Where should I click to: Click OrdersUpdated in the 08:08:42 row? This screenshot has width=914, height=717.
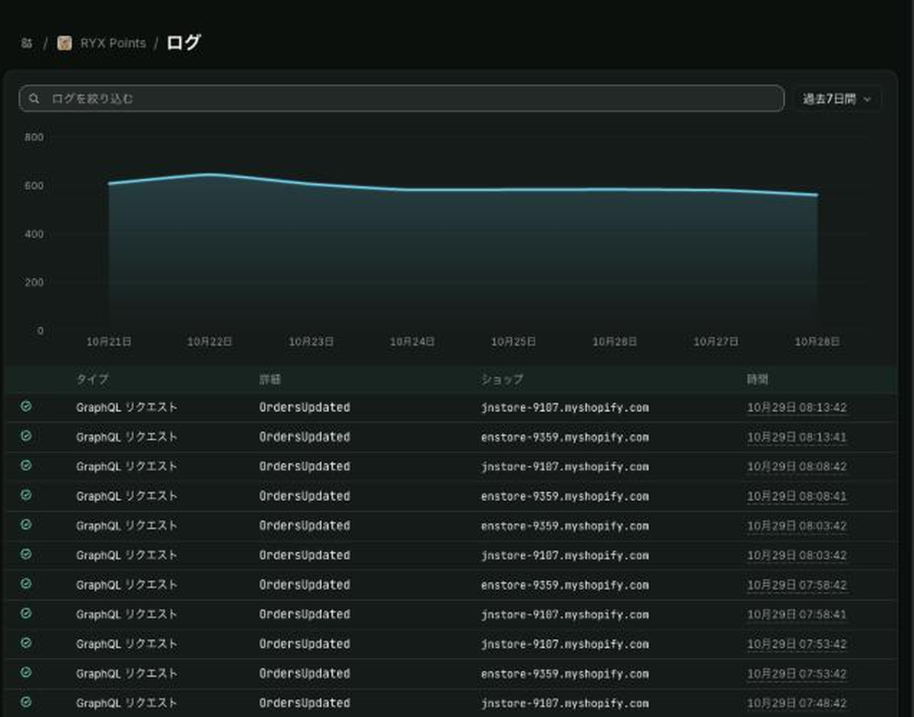click(305, 466)
